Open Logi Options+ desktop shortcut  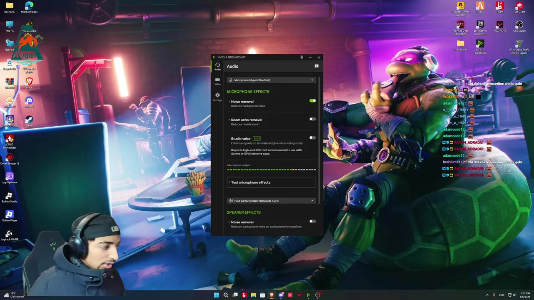9,178
